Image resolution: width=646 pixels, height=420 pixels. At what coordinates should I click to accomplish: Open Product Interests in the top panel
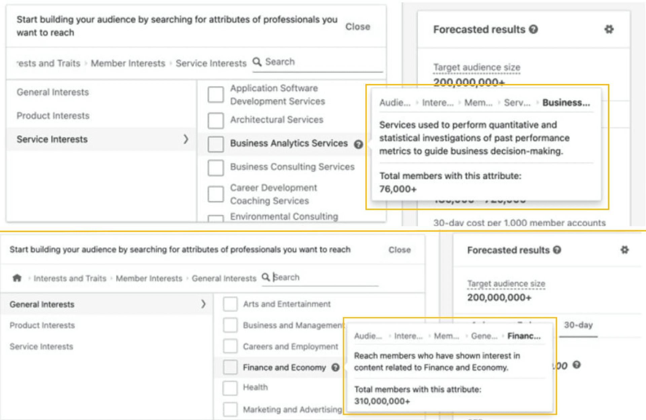[x=53, y=116]
